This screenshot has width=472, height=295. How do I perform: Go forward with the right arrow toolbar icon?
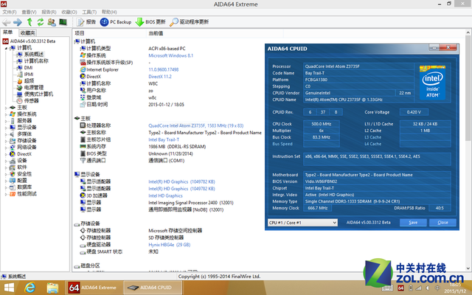(18, 22)
